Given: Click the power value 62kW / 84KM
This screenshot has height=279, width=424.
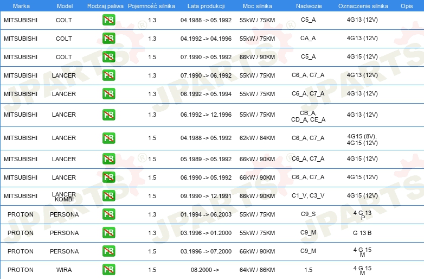Looking at the screenshot, I should 257,138.
